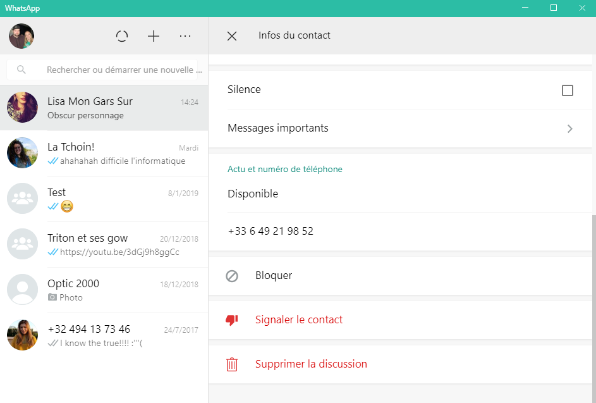Click the contact info panel scrollbar

[x=593, y=304]
